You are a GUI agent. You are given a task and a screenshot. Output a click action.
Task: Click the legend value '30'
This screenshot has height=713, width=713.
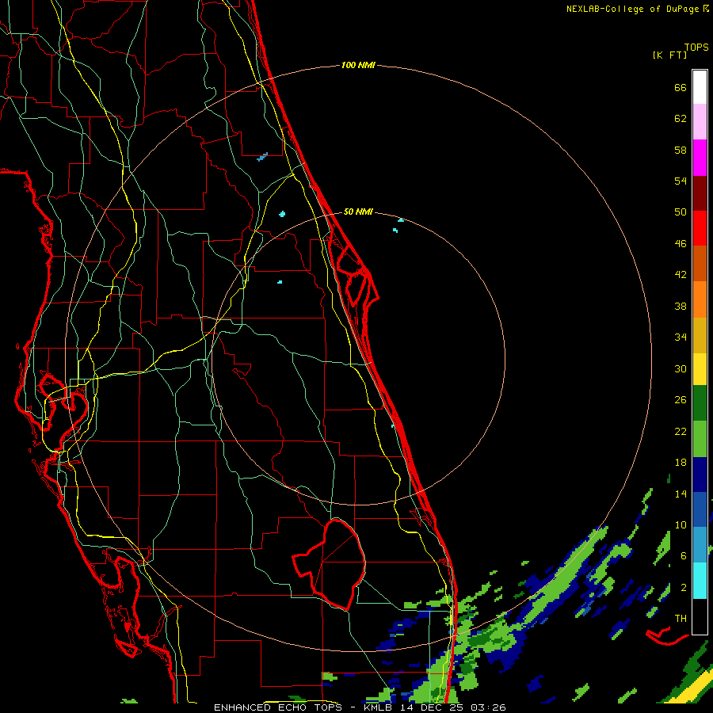tap(681, 369)
